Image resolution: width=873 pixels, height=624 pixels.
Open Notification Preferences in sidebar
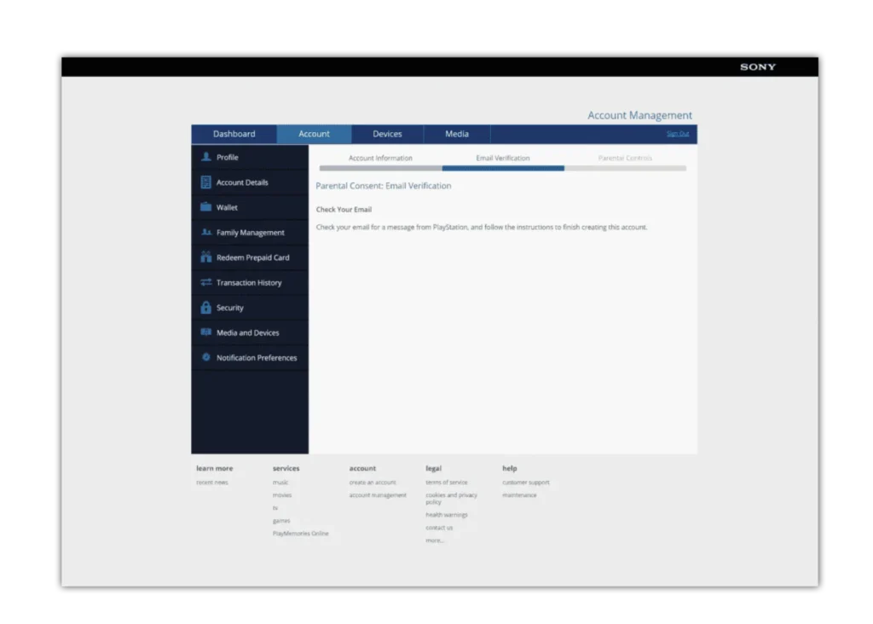250,357
